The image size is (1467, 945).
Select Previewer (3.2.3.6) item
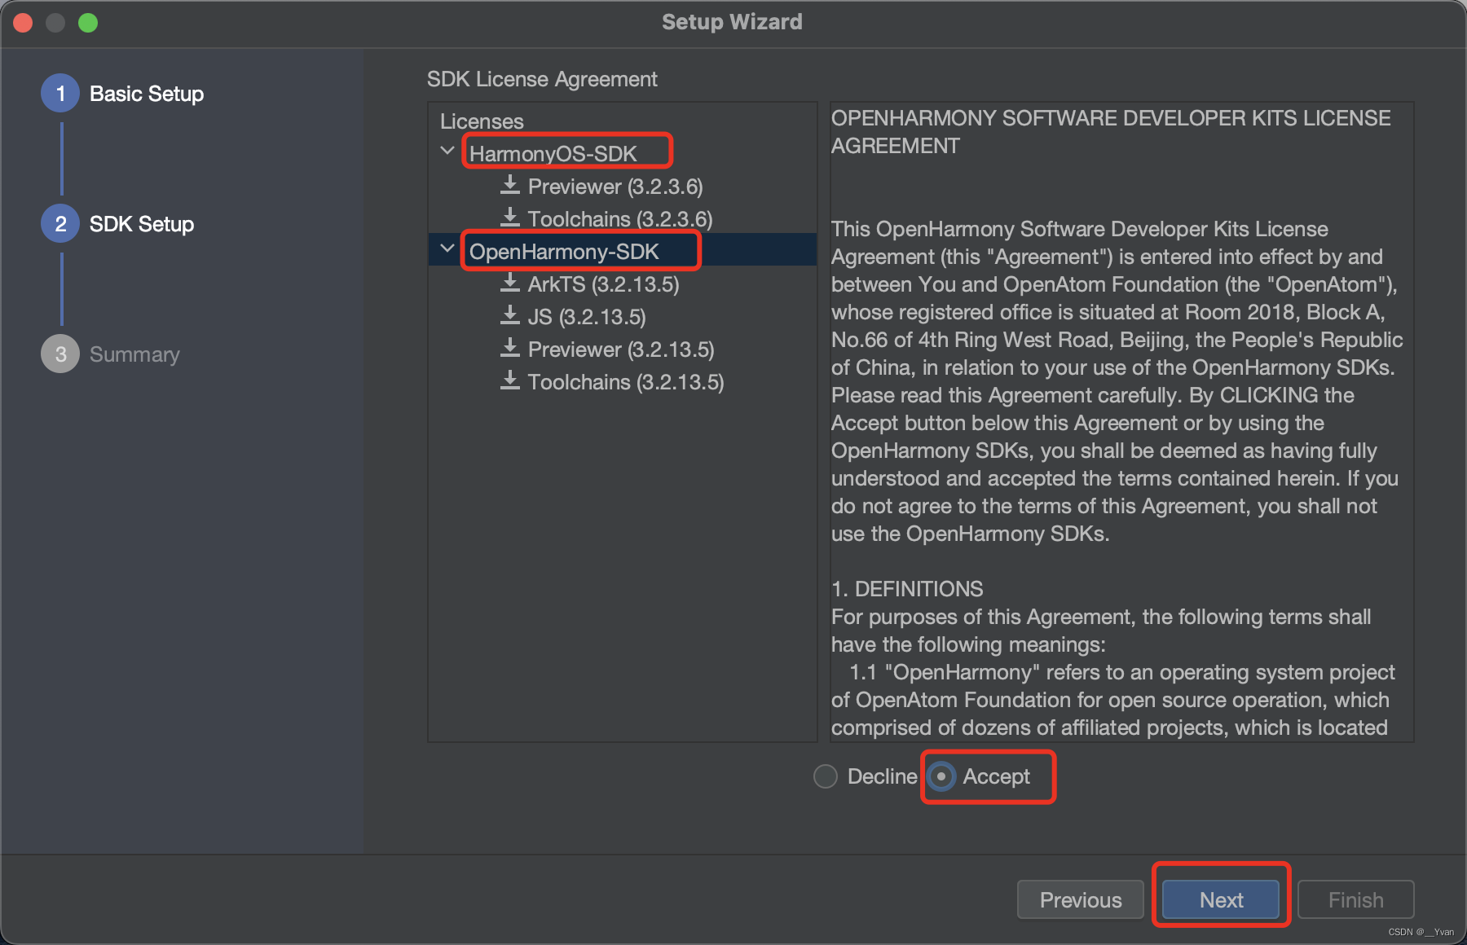615,187
